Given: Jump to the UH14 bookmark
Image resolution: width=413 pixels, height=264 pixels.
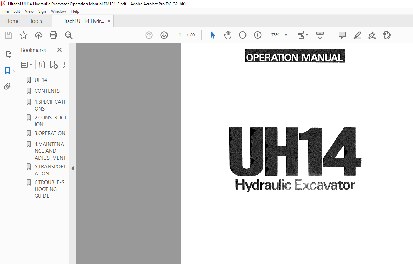Looking at the screenshot, I should point(41,80).
